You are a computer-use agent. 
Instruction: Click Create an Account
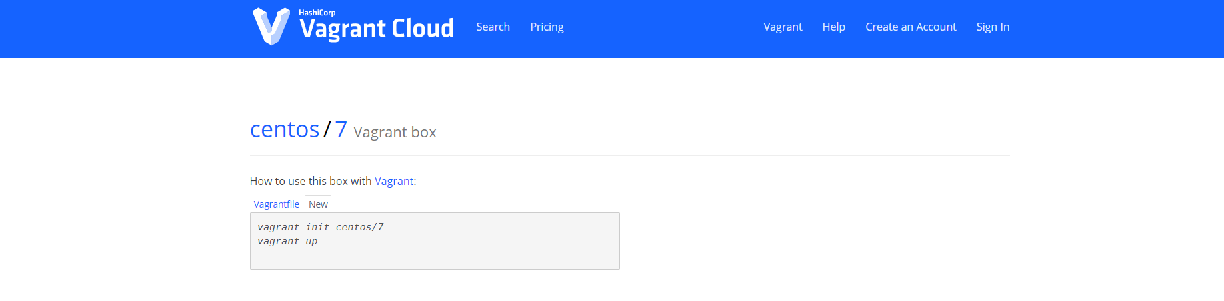[x=911, y=27]
